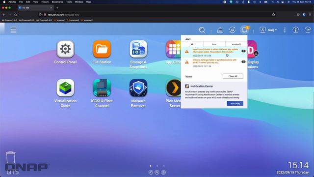The image size is (314, 177).
Task: Click the third bottom dock round icon
Action: [163, 172]
